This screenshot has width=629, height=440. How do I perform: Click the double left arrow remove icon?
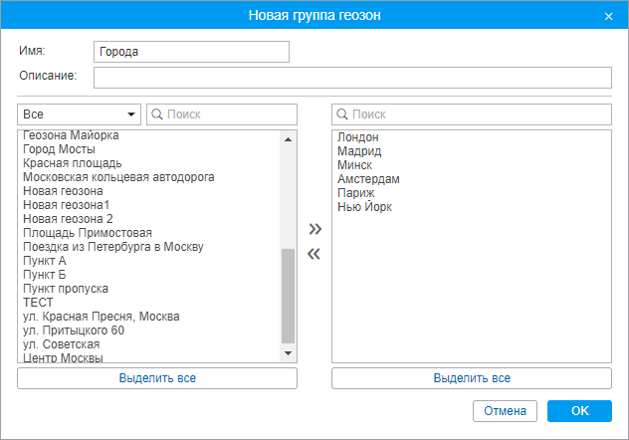click(314, 254)
